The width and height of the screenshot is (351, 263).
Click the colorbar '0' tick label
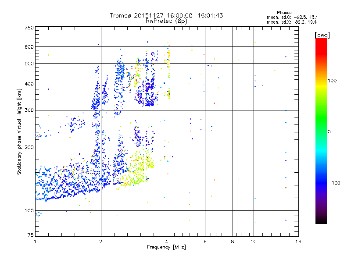coord(329,132)
